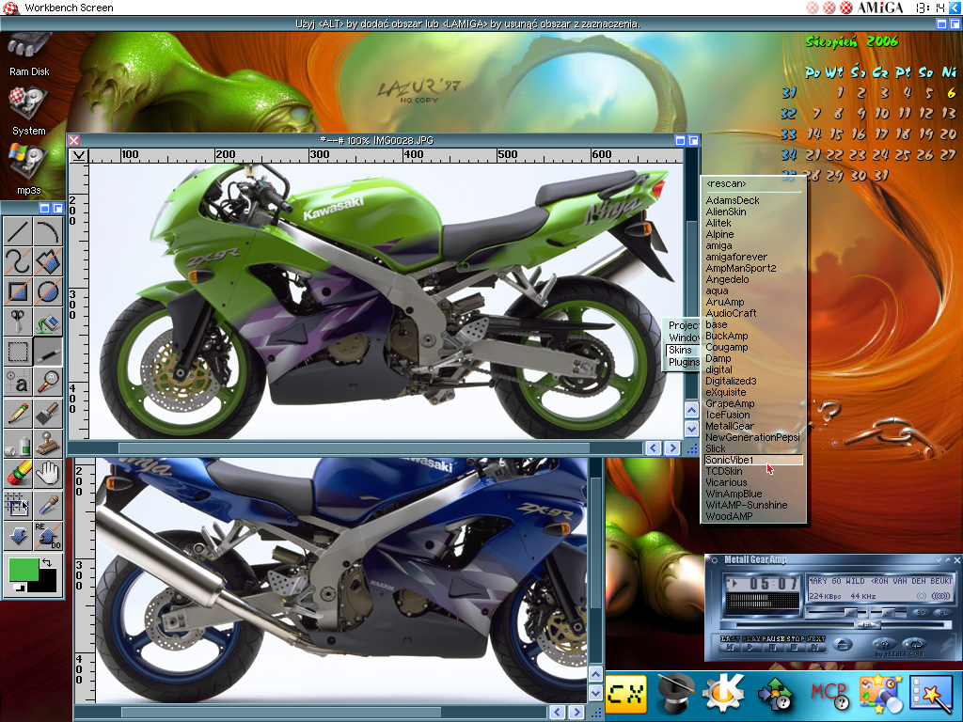Open the yellow CX dock icon

pos(625,694)
